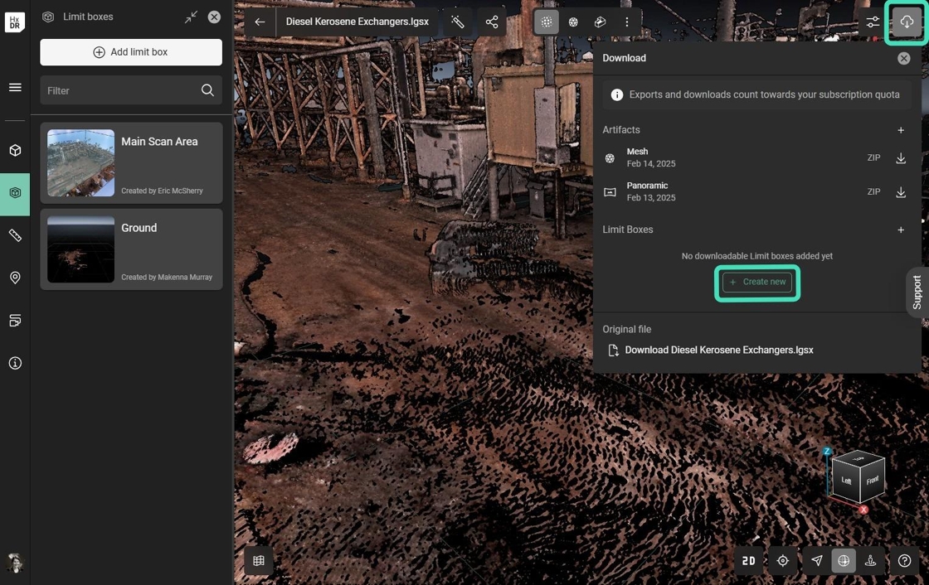Image resolution: width=929 pixels, height=585 pixels.
Task: Open the measurement ruler tool in sidebar
Action: point(15,235)
